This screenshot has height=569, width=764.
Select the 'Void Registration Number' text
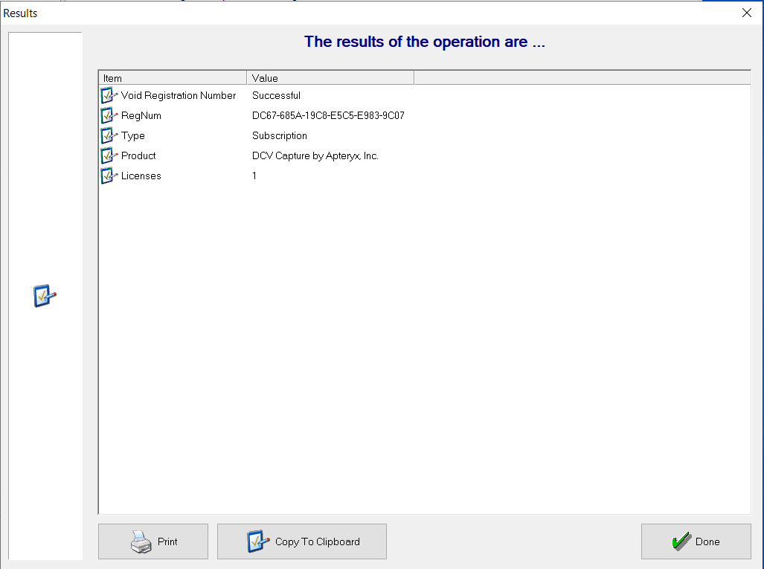179,95
